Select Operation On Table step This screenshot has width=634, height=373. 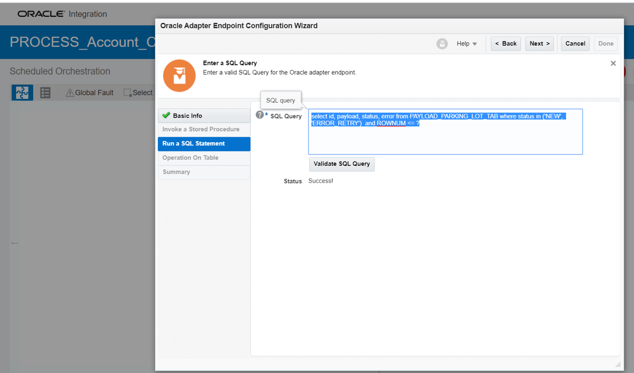point(204,158)
